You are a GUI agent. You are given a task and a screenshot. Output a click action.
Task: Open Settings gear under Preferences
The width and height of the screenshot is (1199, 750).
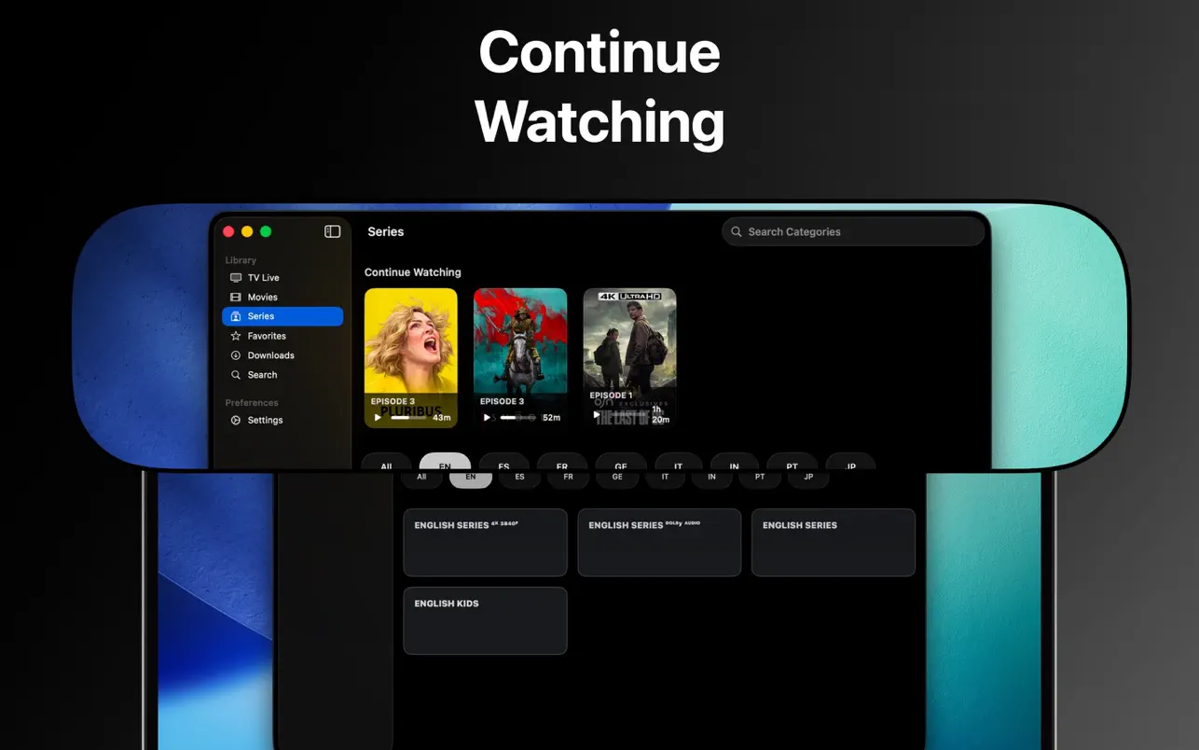click(283, 421)
